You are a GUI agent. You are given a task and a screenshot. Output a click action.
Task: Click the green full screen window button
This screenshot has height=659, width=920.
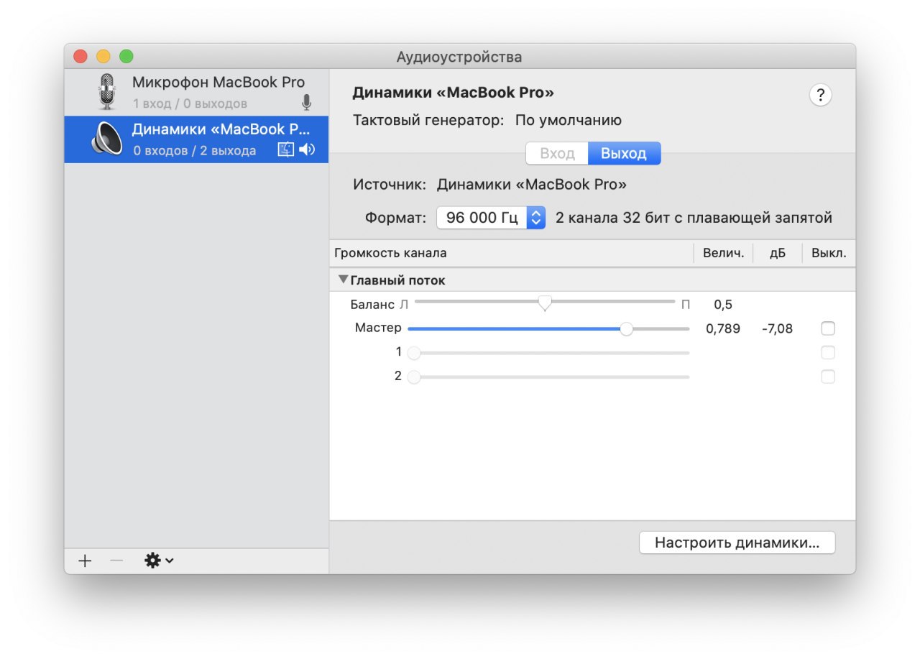(x=126, y=56)
